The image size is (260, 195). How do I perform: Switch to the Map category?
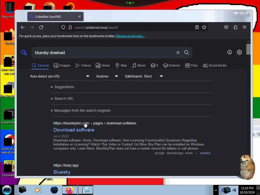[x=121, y=66]
